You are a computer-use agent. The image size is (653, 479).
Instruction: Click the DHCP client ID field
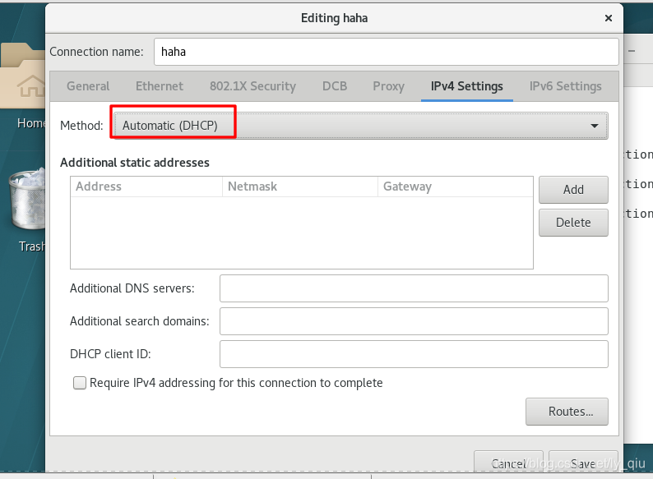414,354
